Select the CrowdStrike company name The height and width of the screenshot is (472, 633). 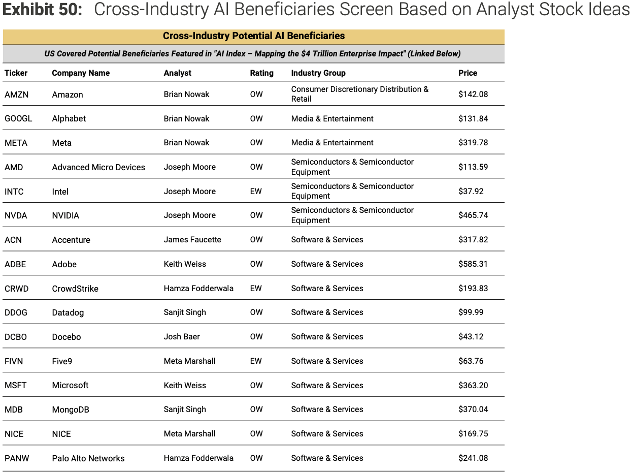point(75,289)
